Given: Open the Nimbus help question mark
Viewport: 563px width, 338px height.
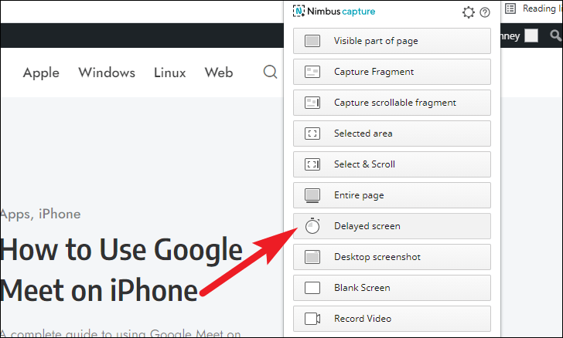Looking at the screenshot, I should tap(485, 12).
